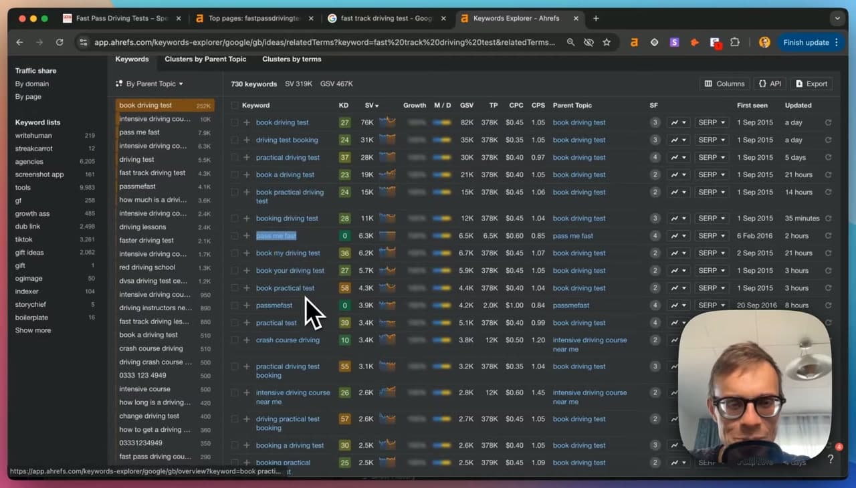Screen dimensions: 856x488
Task: Open a new browser tab
Action: pos(596,18)
